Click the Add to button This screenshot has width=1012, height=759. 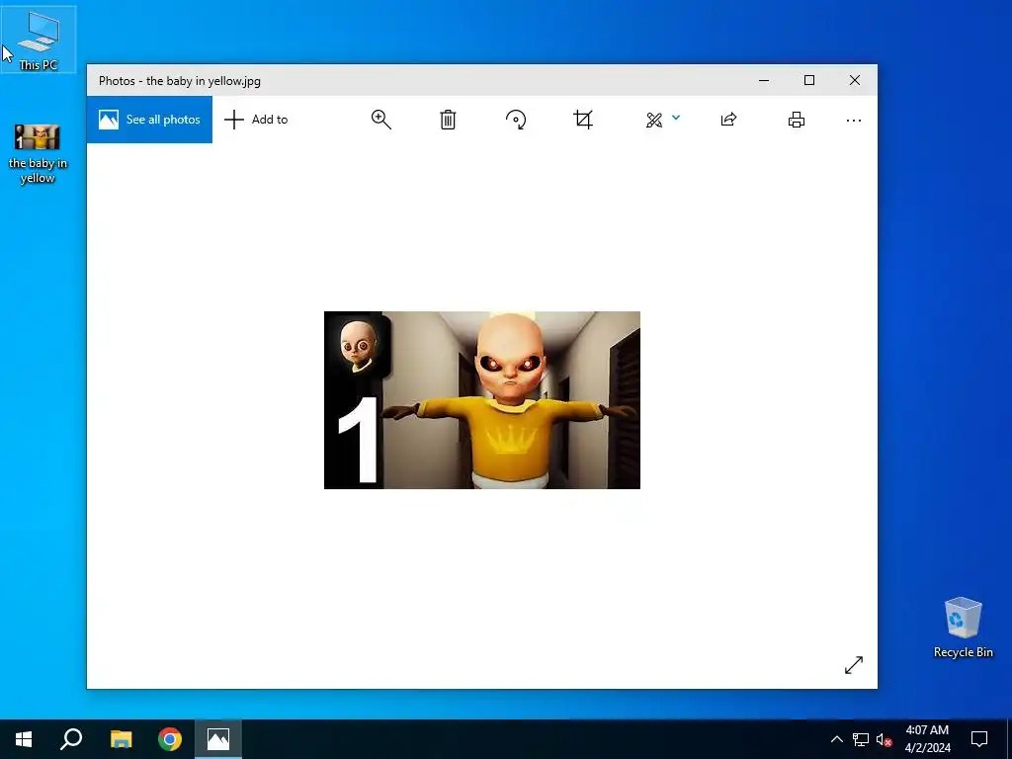tap(256, 120)
